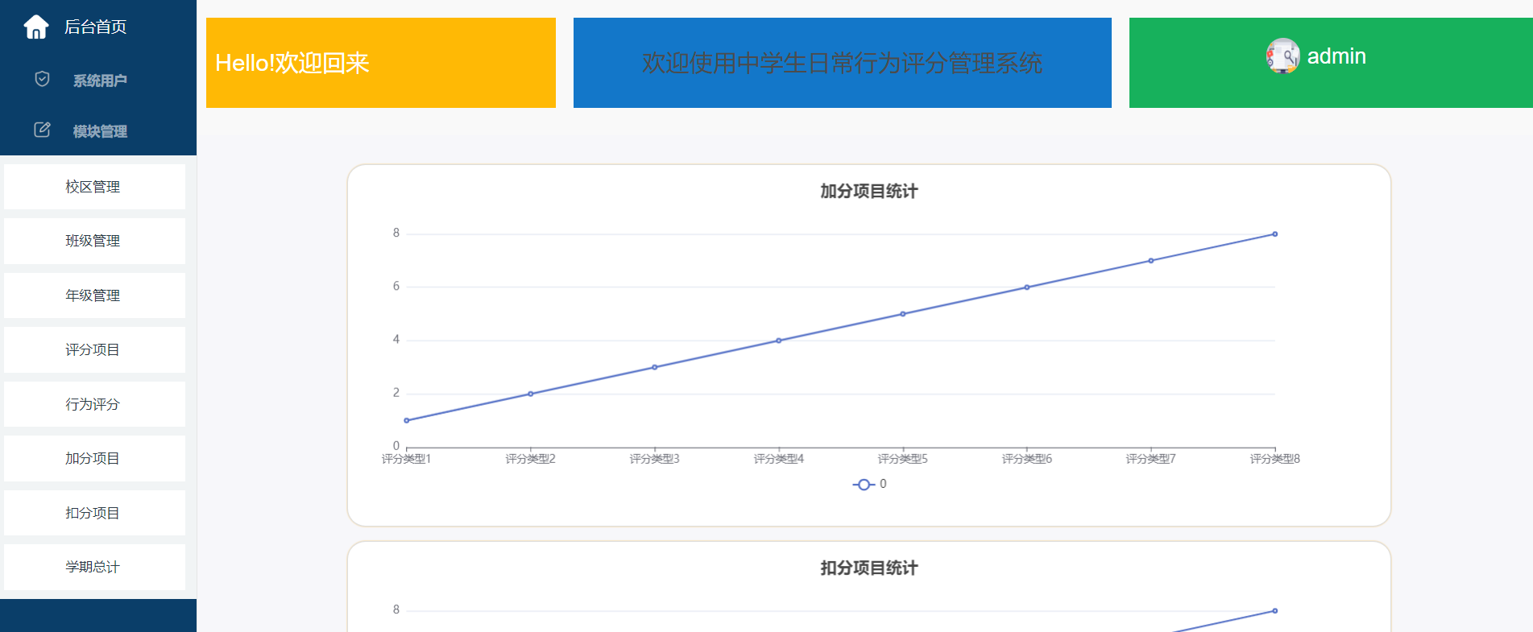Click the x-axis label 评分类型1
The image size is (1533, 632).
click(x=407, y=459)
